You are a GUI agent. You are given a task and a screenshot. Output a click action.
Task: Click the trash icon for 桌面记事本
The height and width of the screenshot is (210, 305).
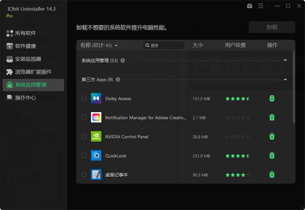click(272, 174)
